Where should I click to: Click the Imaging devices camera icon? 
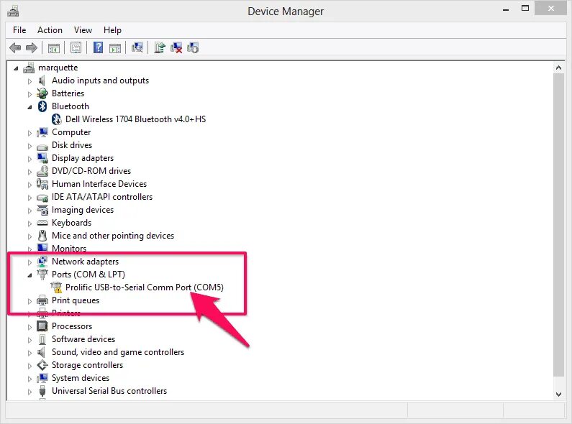pos(42,210)
